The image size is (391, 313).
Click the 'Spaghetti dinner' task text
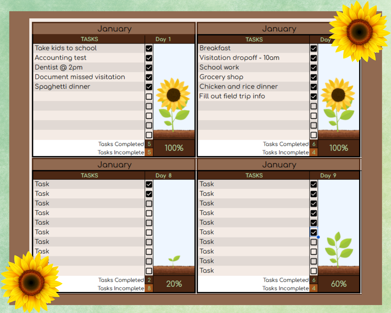(x=63, y=87)
